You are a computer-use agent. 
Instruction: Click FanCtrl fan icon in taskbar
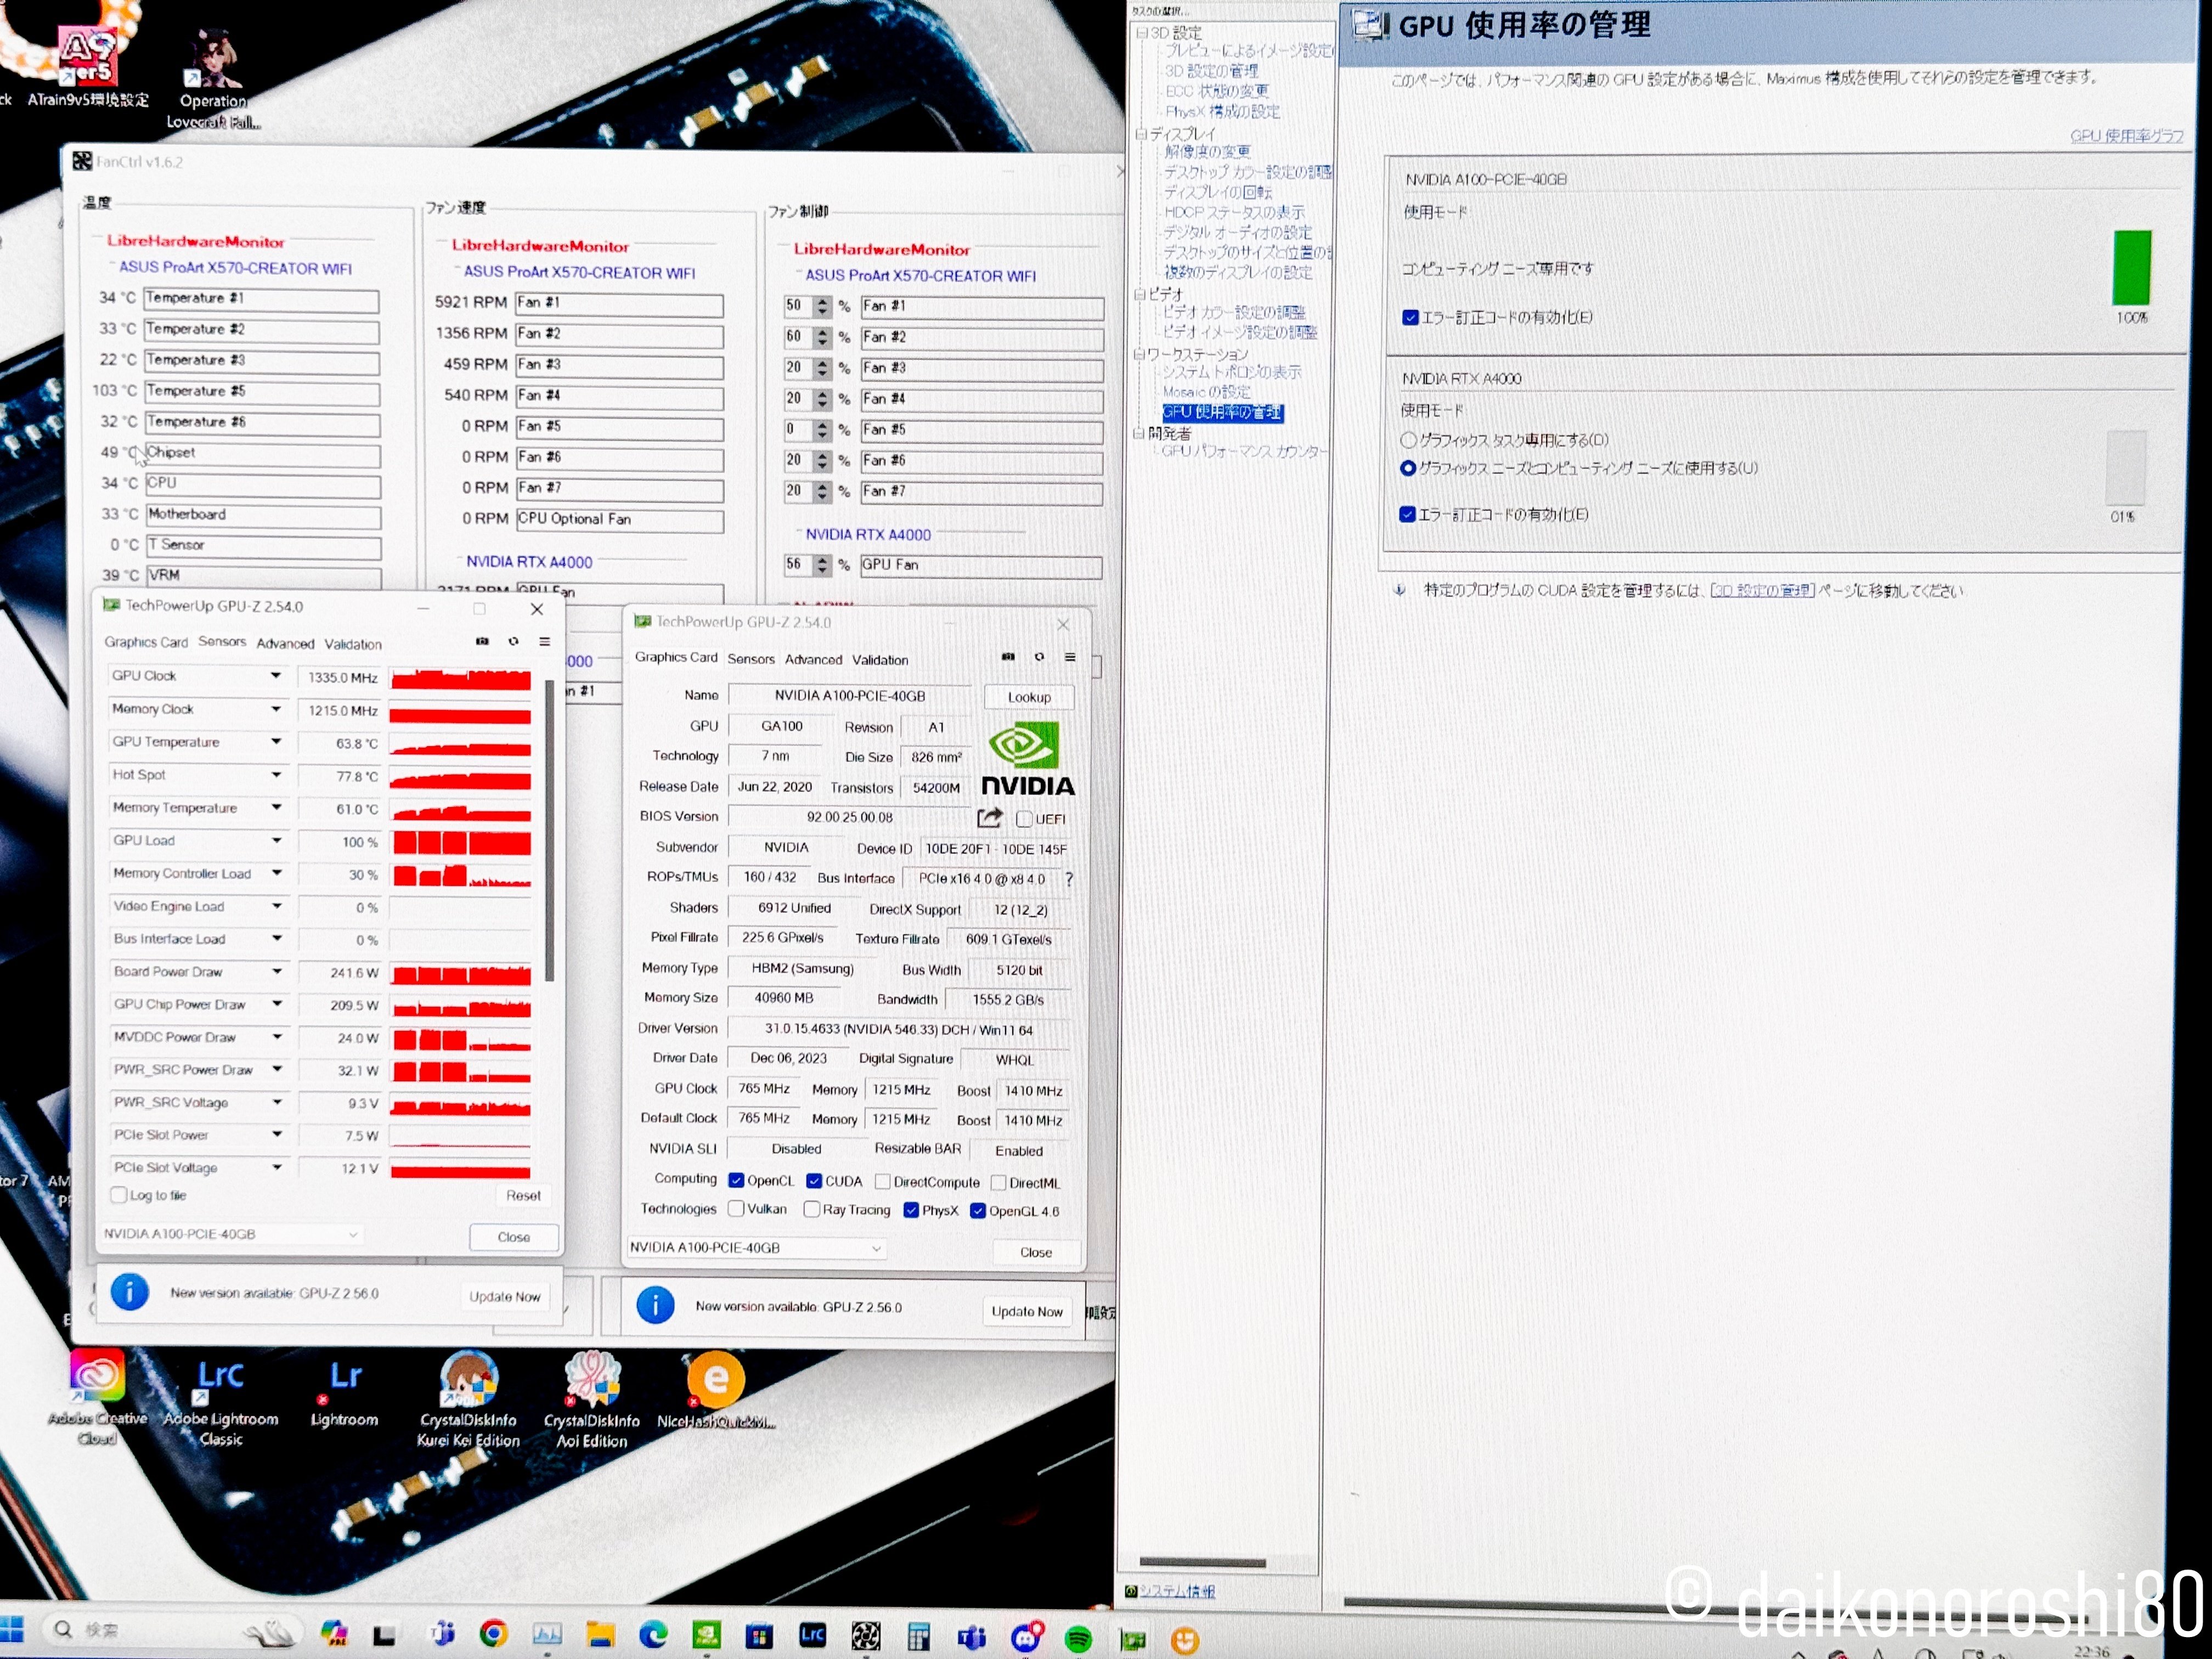click(866, 1636)
